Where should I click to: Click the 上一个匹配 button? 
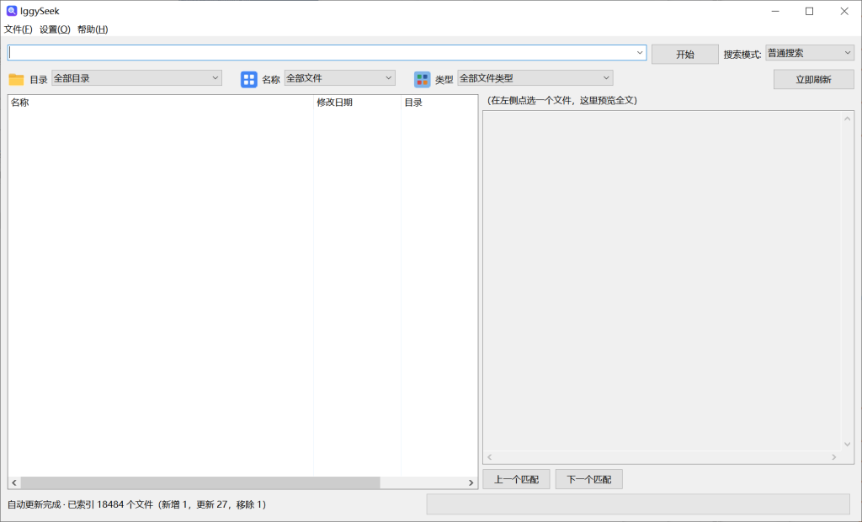516,479
